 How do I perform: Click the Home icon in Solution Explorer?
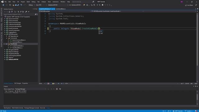pyautogui.click(x=9, y=12)
